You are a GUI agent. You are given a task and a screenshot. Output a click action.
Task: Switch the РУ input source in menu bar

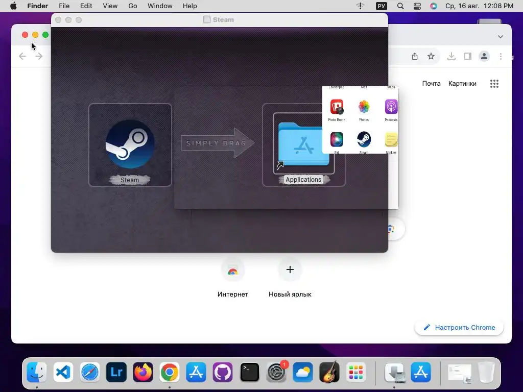[x=381, y=6]
